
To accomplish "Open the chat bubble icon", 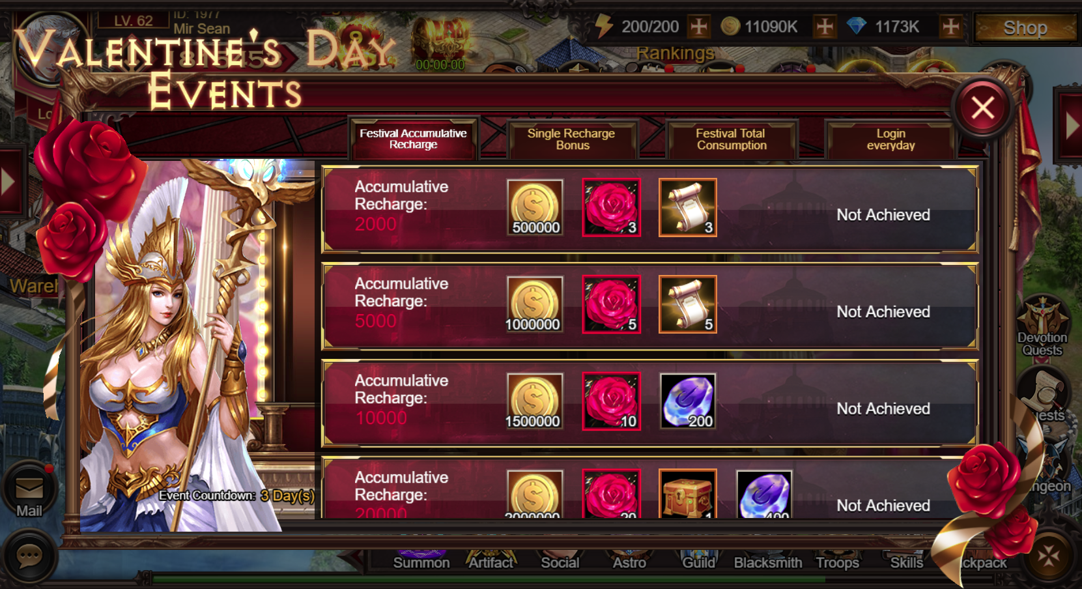I will click(29, 556).
